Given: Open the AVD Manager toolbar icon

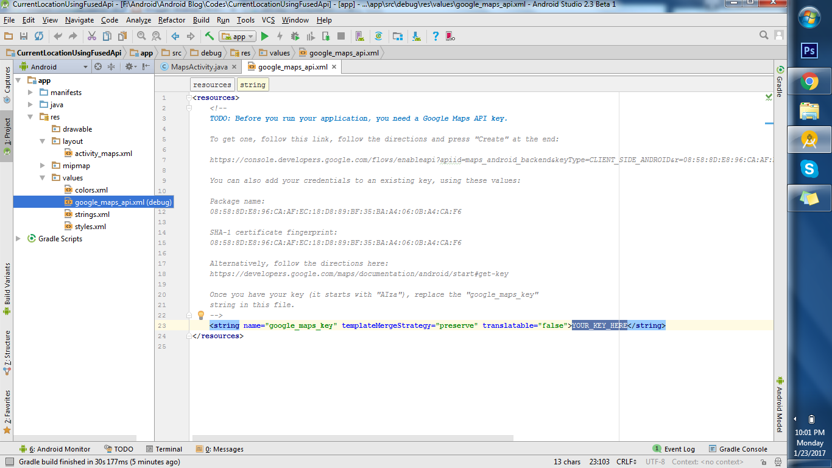Looking at the screenshot, I should click(x=359, y=37).
